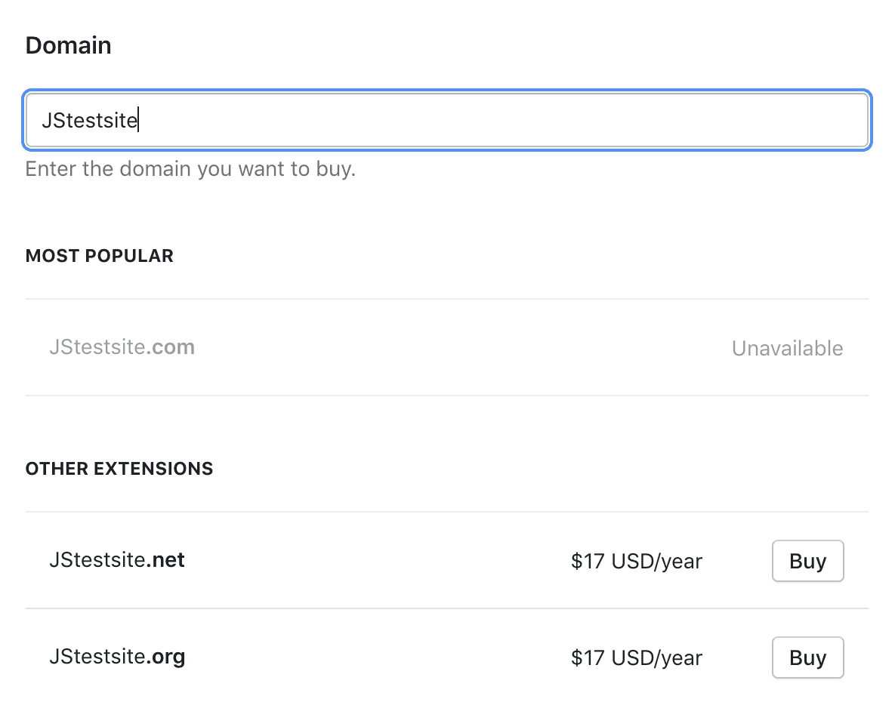Buy the JStestsite.net domain
The width and height of the screenshot is (895, 702).
pyautogui.click(x=807, y=561)
